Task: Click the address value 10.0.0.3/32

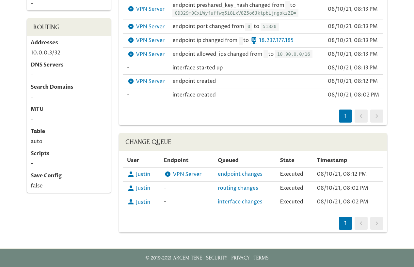Action: (x=45, y=53)
